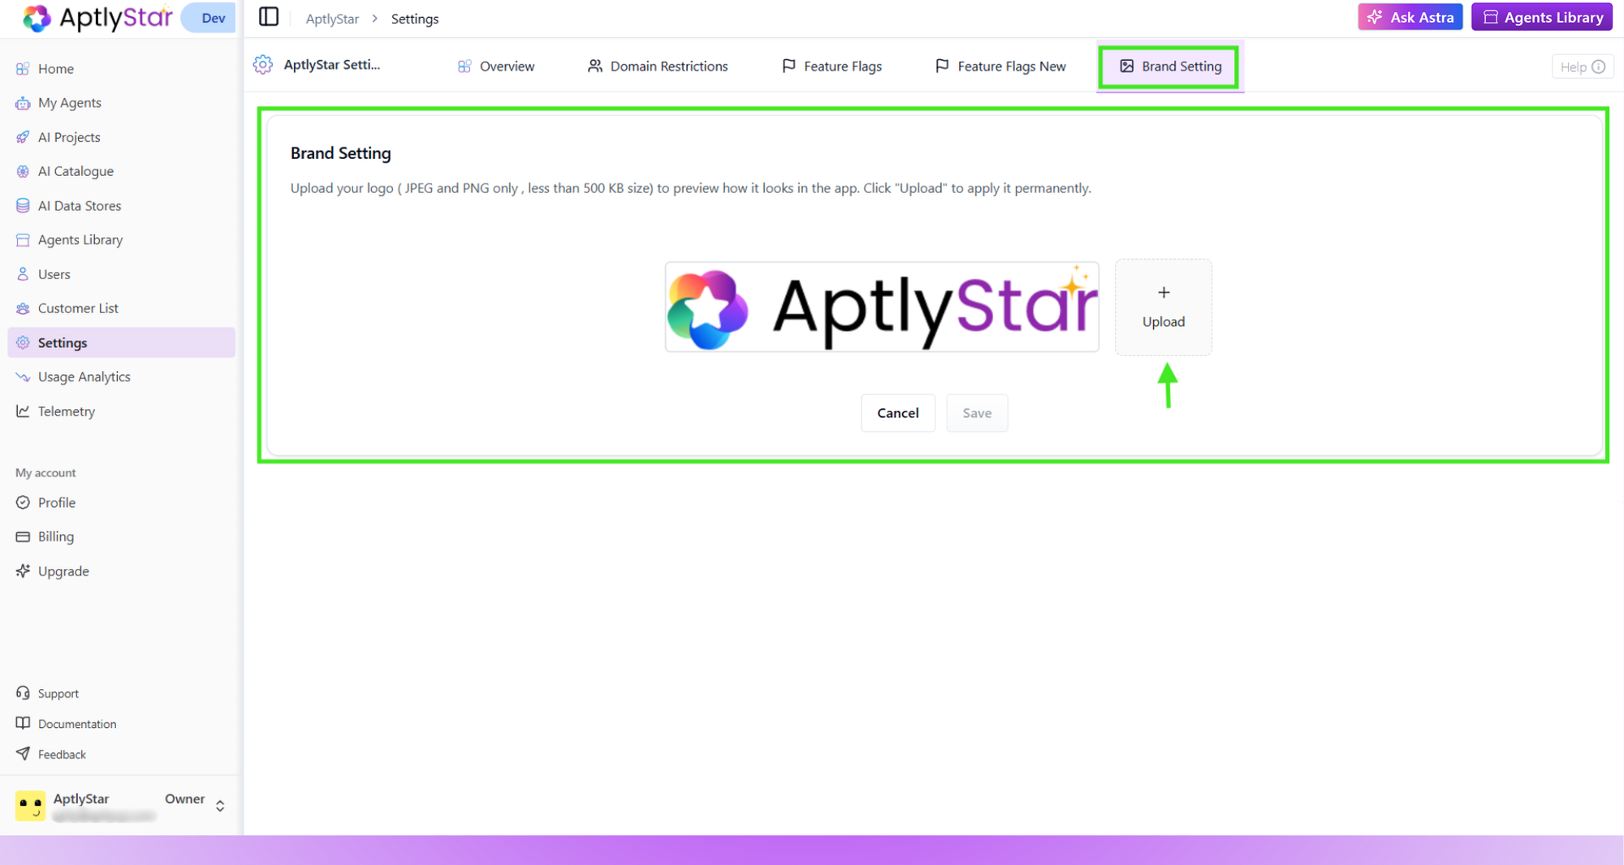Select Users in the sidebar

(54, 273)
